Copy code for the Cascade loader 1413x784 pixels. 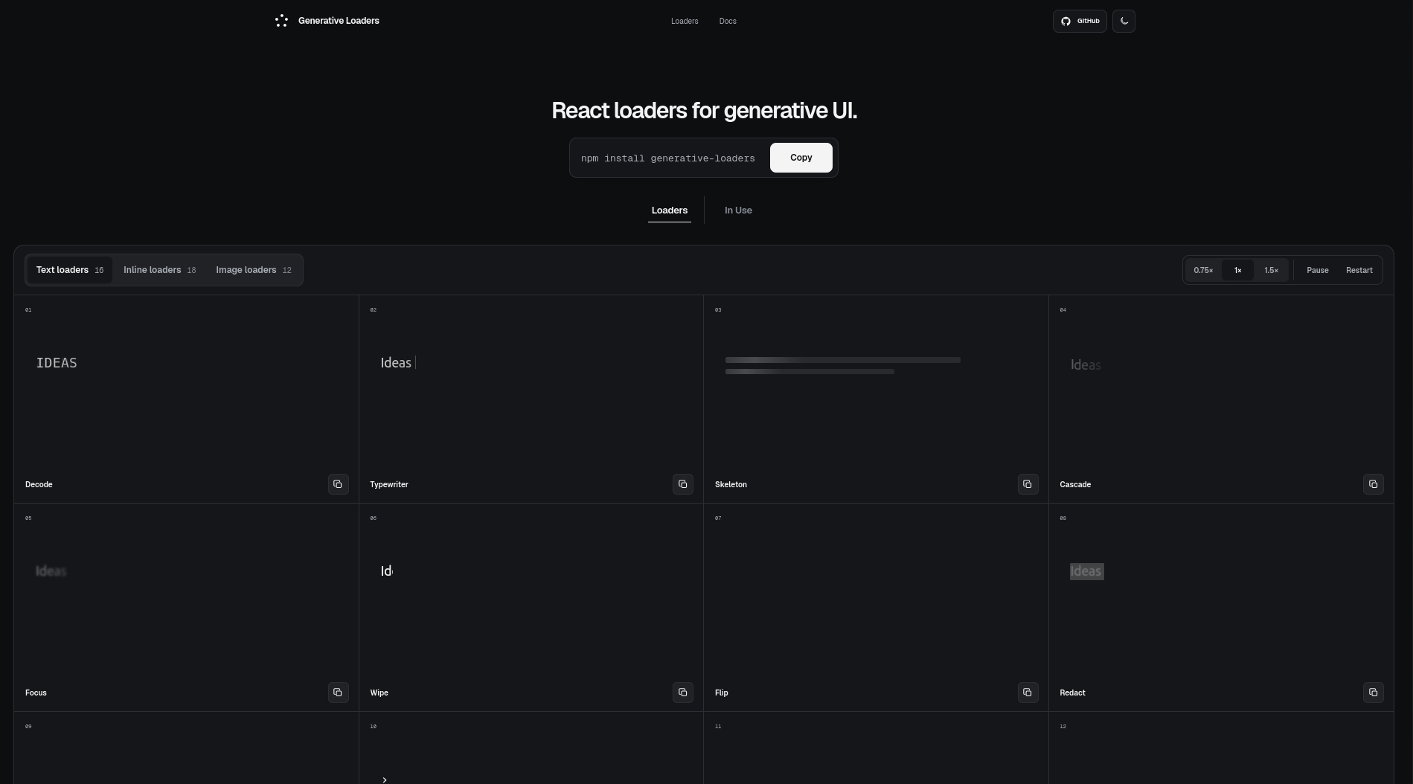(1373, 484)
